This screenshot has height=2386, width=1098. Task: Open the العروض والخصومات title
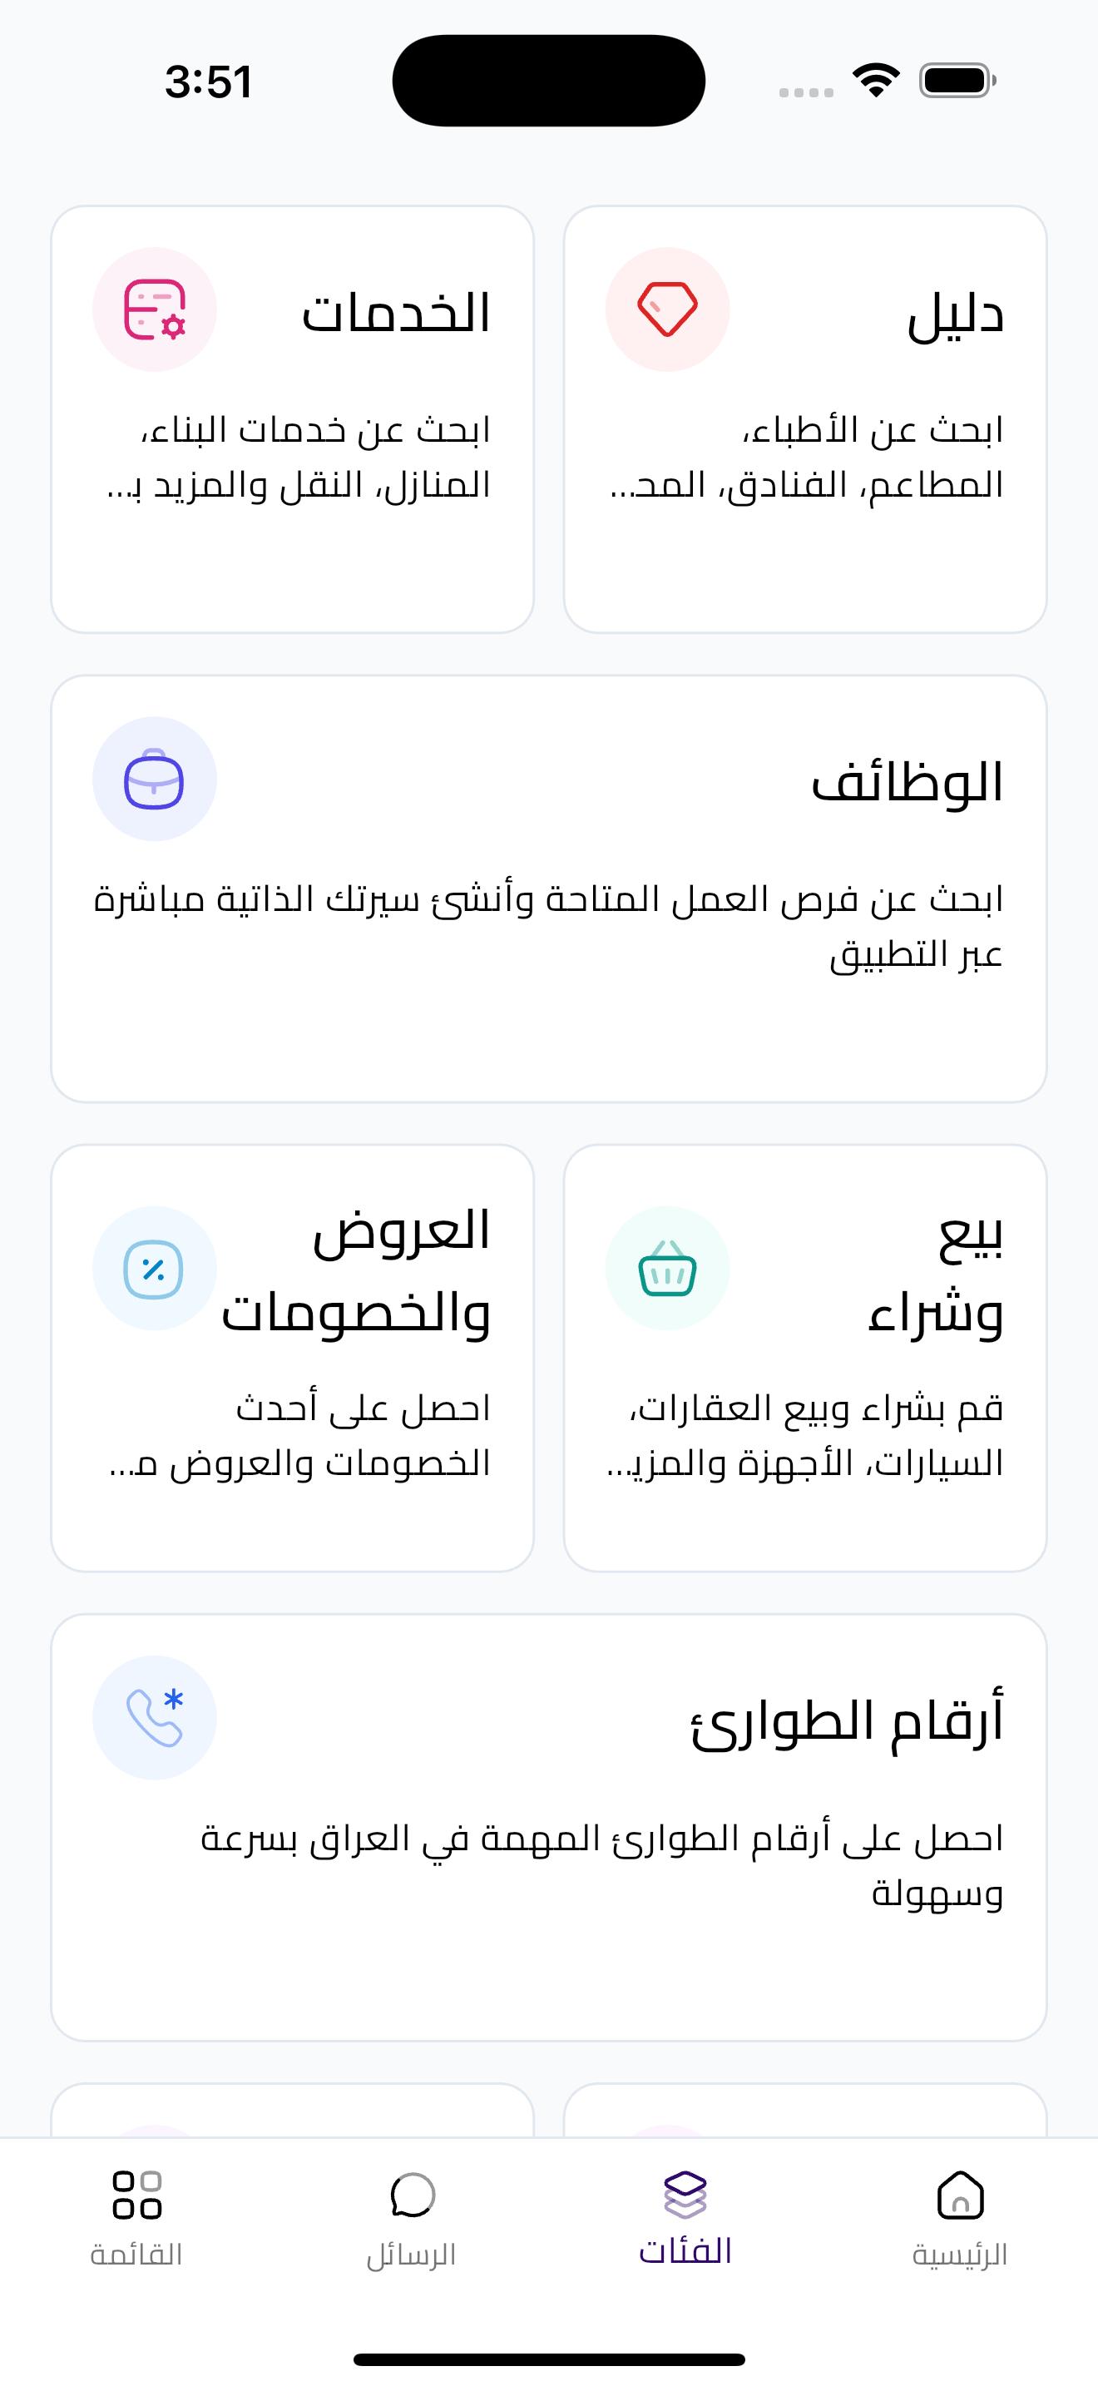tap(355, 1272)
